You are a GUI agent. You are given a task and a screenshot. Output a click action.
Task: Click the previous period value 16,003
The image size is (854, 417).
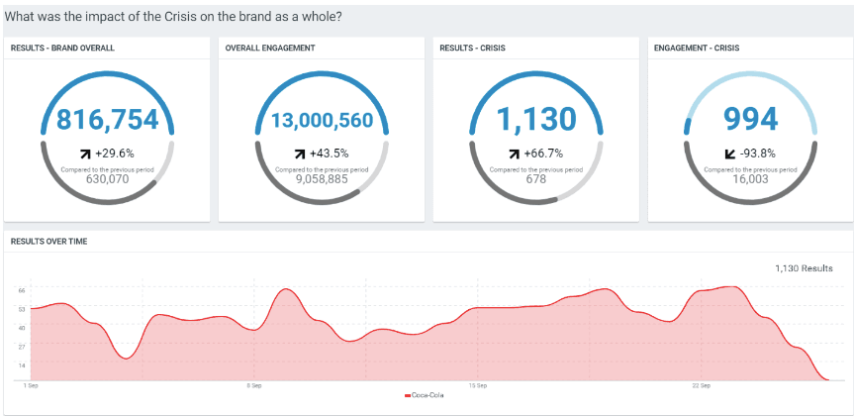750,179
